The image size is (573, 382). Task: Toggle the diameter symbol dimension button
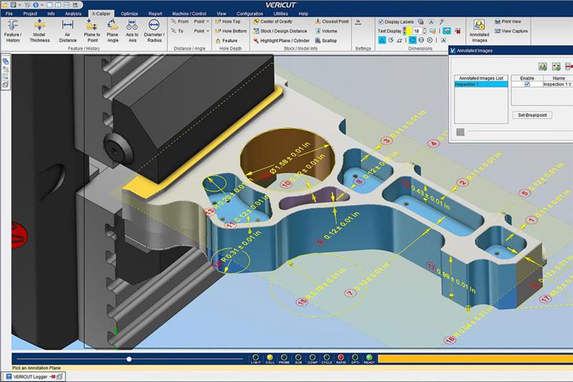(421, 40)
